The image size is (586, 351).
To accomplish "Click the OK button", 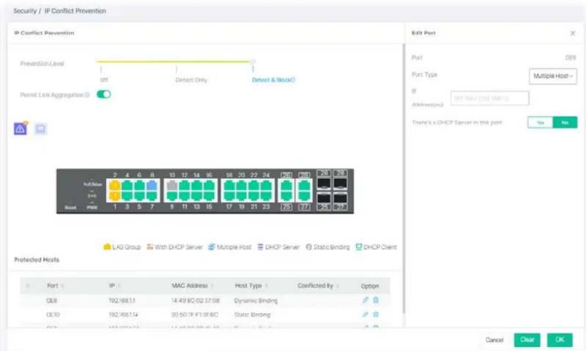I will click(x=560, y=340).
